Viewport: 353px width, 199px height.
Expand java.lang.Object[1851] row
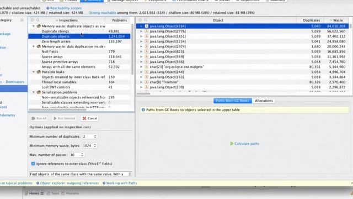[x=141, y=36]
